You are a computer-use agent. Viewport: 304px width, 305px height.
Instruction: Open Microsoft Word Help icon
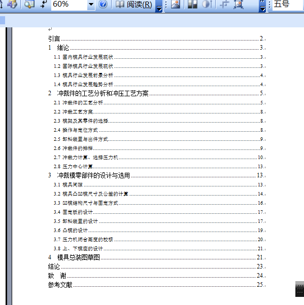[x=103, y=4]
